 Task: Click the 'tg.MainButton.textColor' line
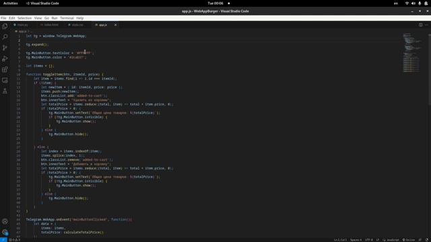[60, 53]
